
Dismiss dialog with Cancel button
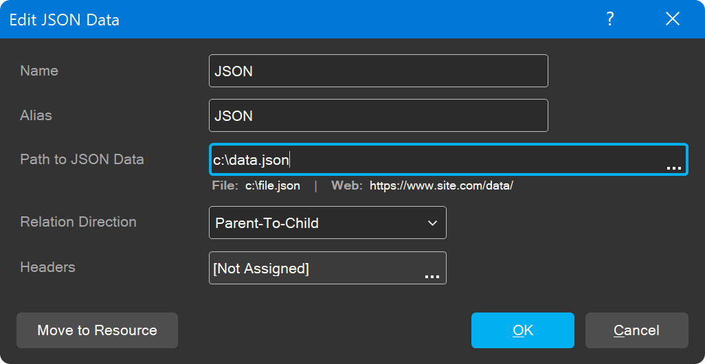637,330
